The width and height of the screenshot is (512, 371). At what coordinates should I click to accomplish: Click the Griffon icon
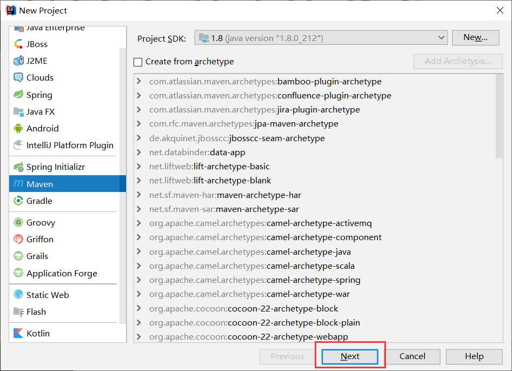[18, 239]
